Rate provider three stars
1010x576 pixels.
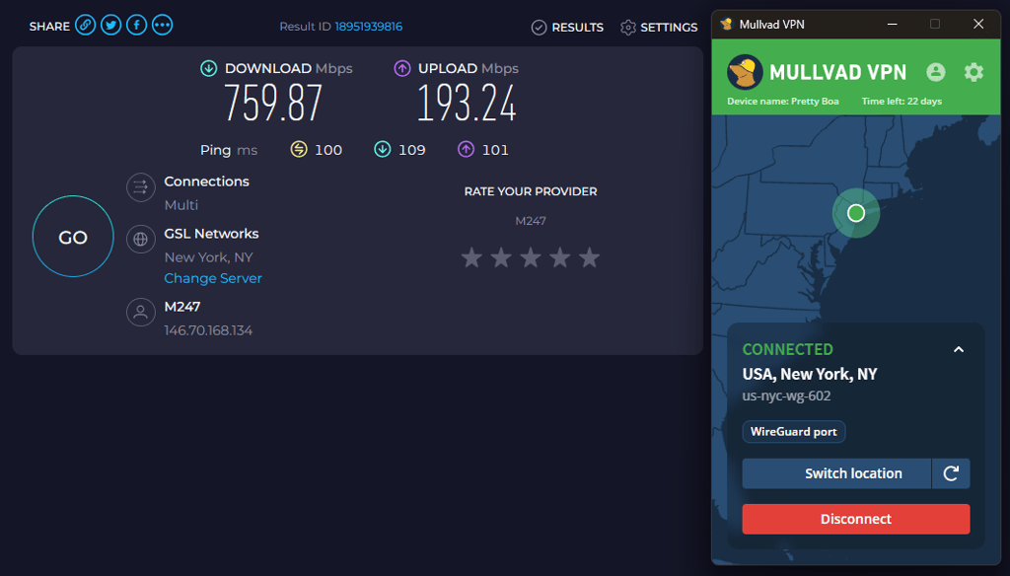click(531, 257)
